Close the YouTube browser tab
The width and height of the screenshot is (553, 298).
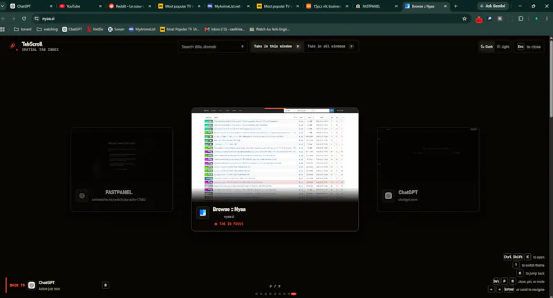pyautogui.click(x=100, y=6)
